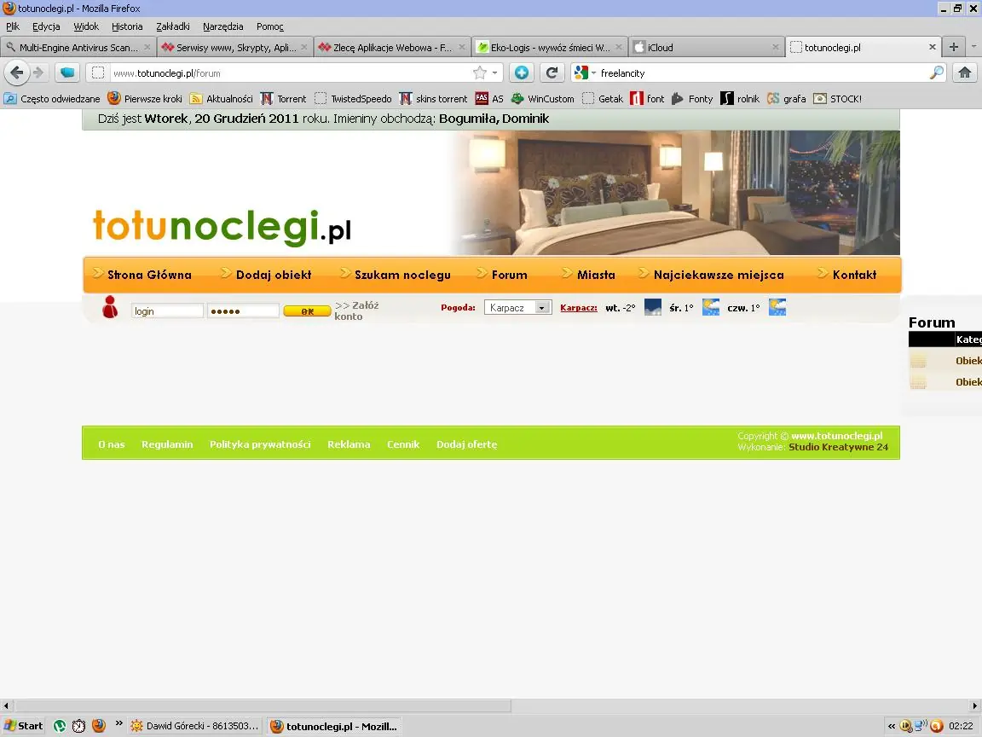The height and width of the screenshot is (737, 982).
Task: Open the Karpacz weather city dropdown
Action: pos(518,308)
